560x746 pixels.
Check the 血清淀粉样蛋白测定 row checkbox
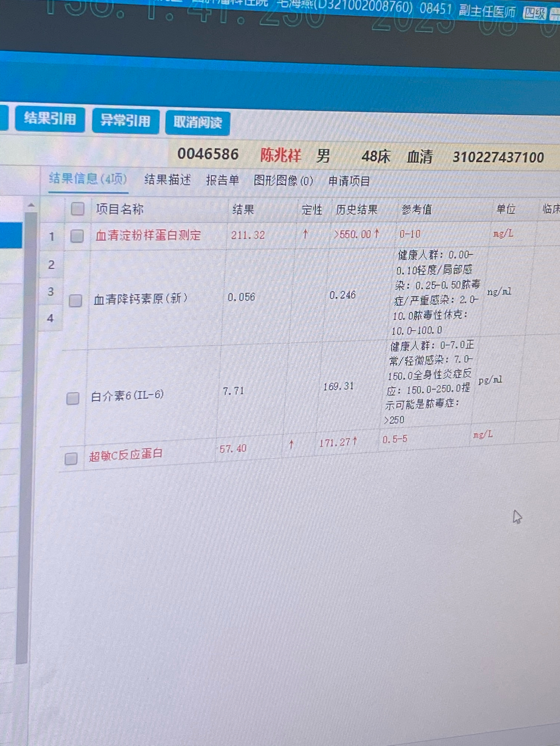pyautogui.click(x=77, y=236)
